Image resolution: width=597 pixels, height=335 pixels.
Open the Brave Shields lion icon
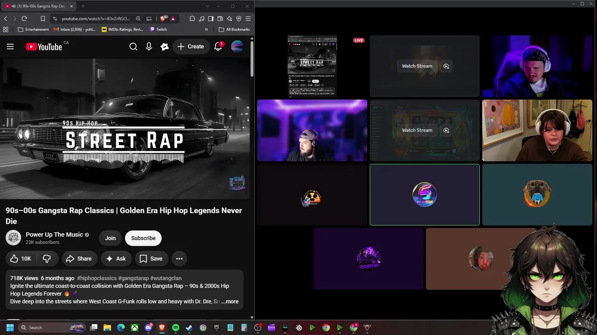[163, 19]
